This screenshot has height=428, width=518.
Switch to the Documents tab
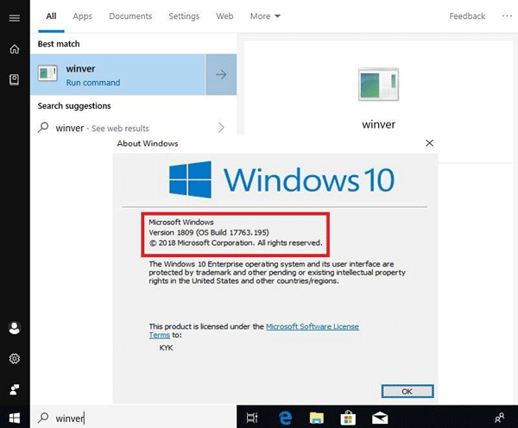[x=130, y=16]
